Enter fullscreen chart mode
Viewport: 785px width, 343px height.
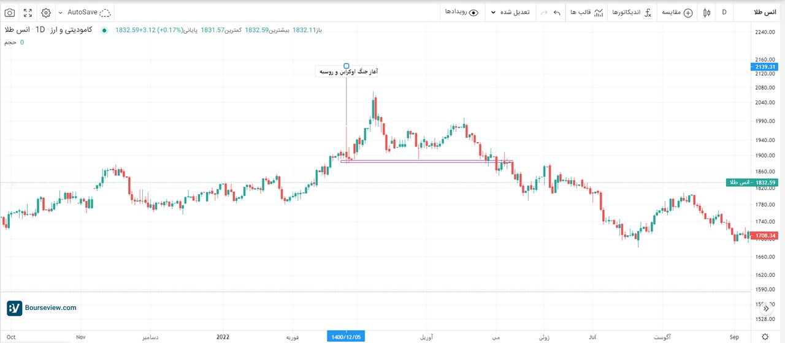point(28,12)
